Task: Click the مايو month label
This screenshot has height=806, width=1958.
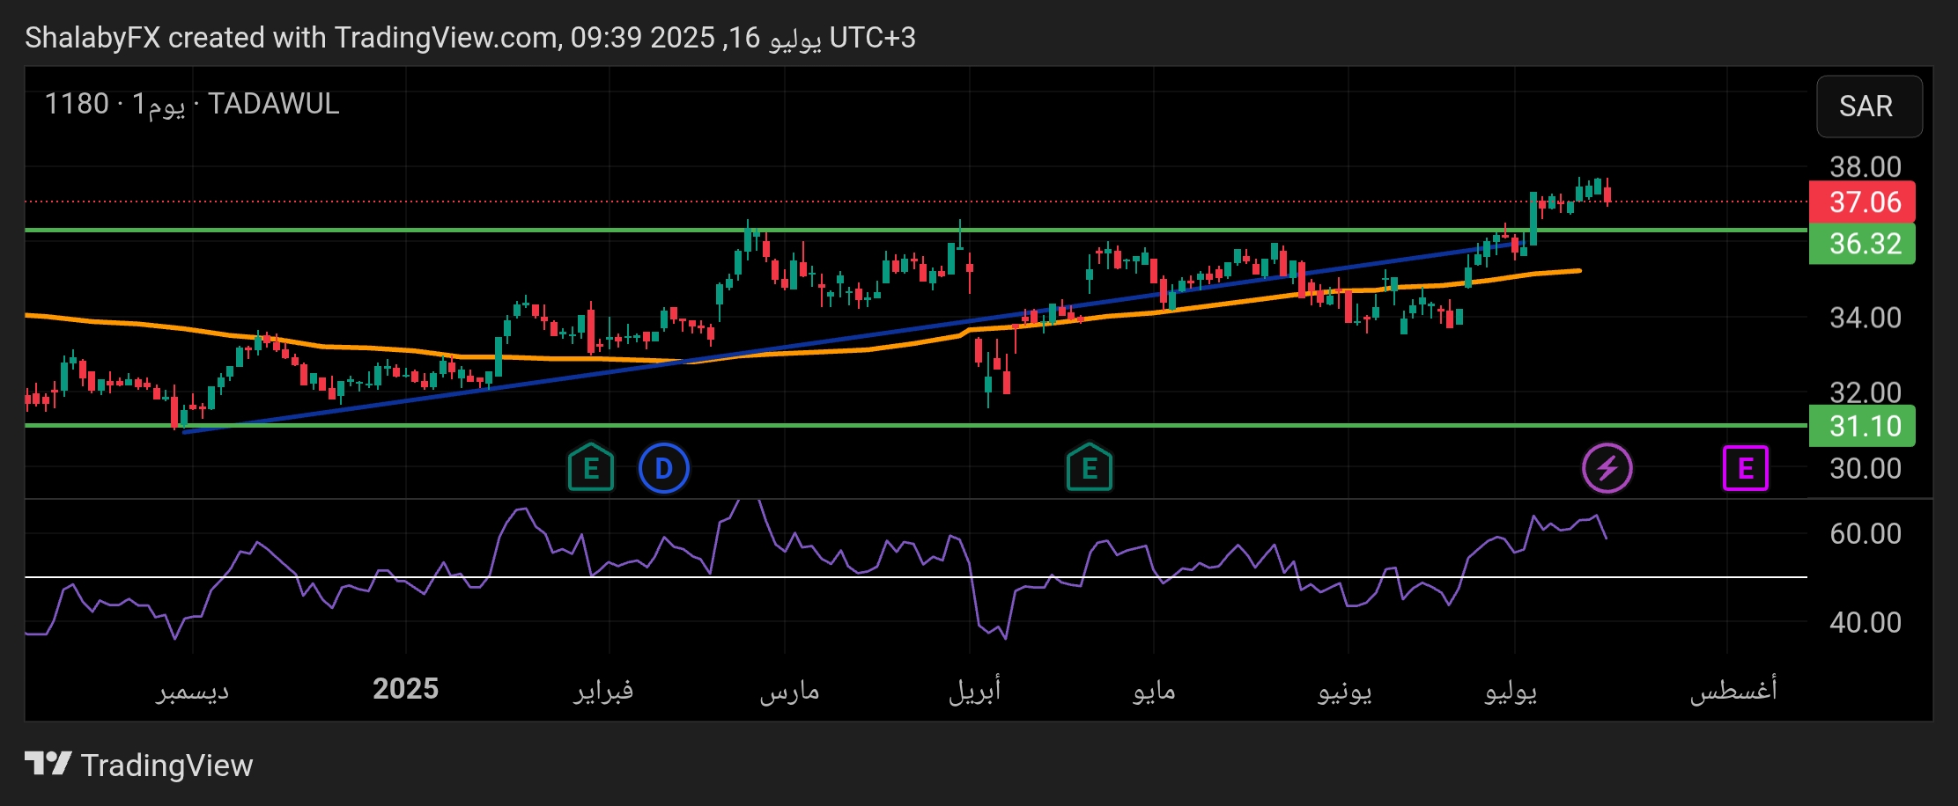Action: pyautogui.click(x=1155, y=692)
